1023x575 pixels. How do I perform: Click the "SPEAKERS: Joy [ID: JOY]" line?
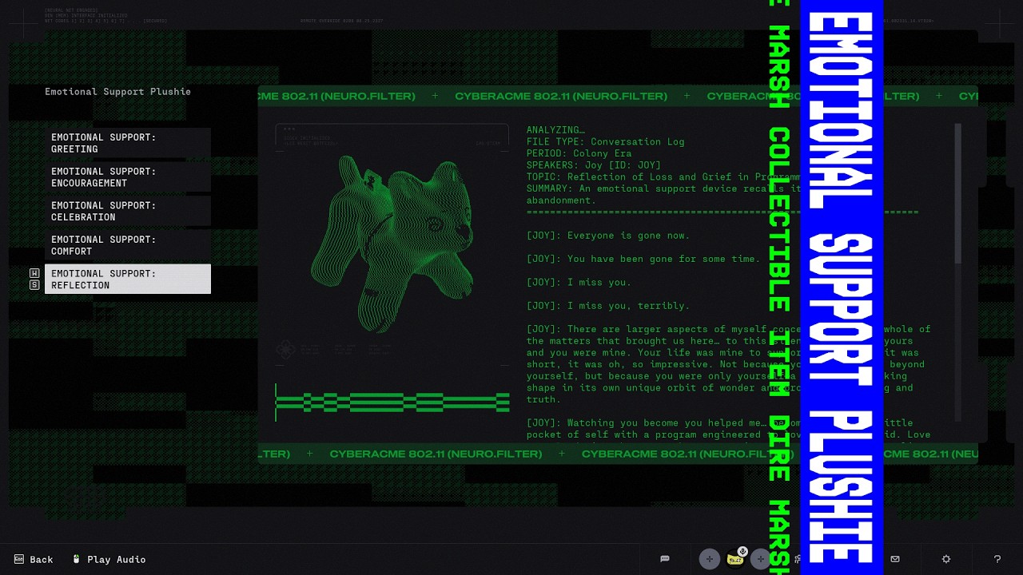[593, 165]
